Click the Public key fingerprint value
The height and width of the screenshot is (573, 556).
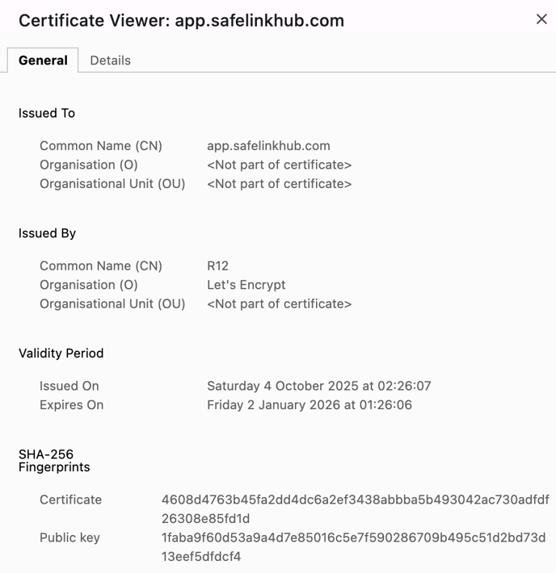tap(353, 546)
